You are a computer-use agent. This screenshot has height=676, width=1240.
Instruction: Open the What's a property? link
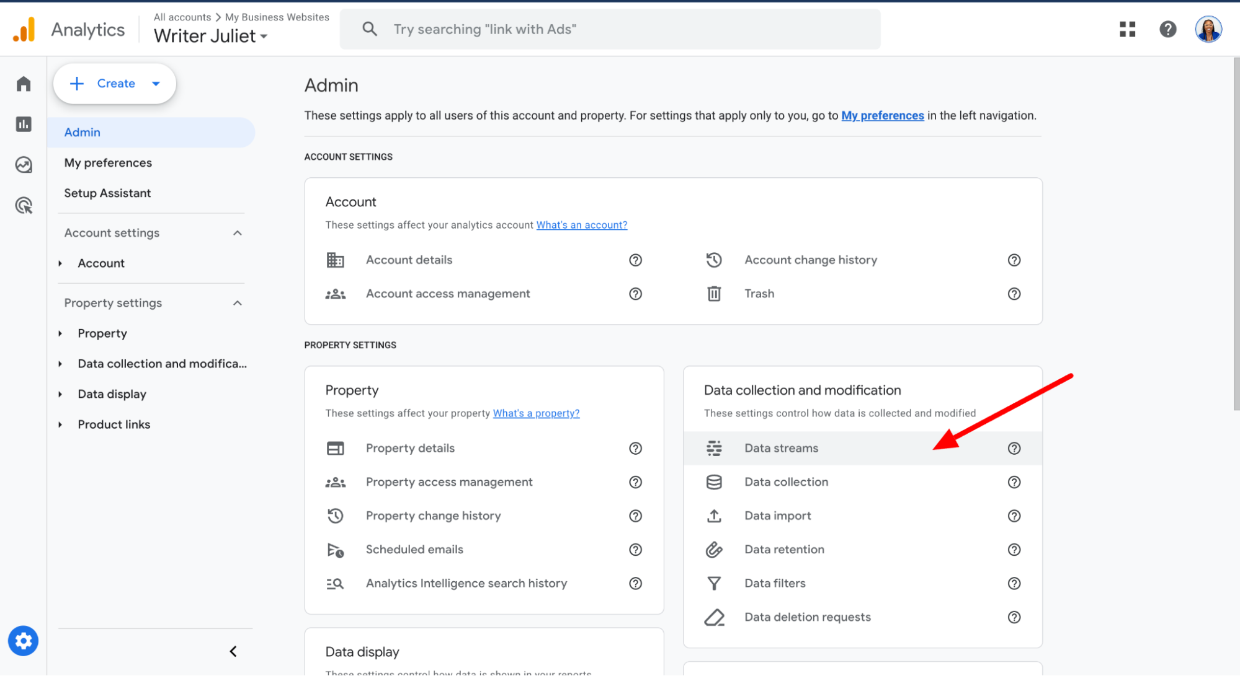pos(536,413)
